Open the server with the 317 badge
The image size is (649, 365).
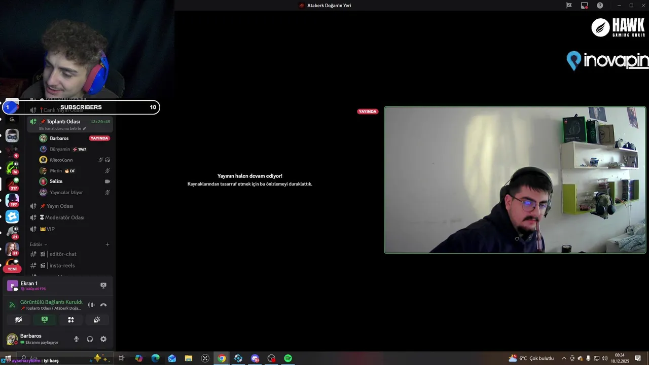coord(12,184)
